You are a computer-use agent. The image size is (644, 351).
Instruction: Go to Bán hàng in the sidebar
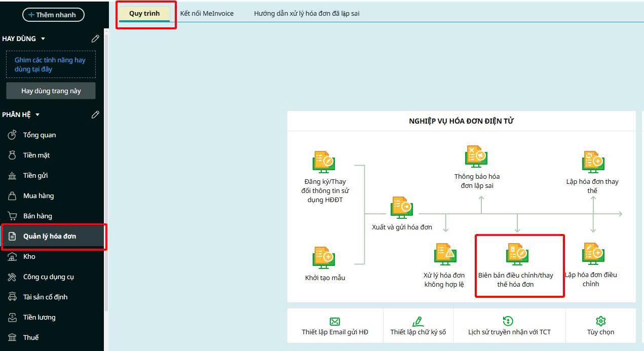coord(37,216)
